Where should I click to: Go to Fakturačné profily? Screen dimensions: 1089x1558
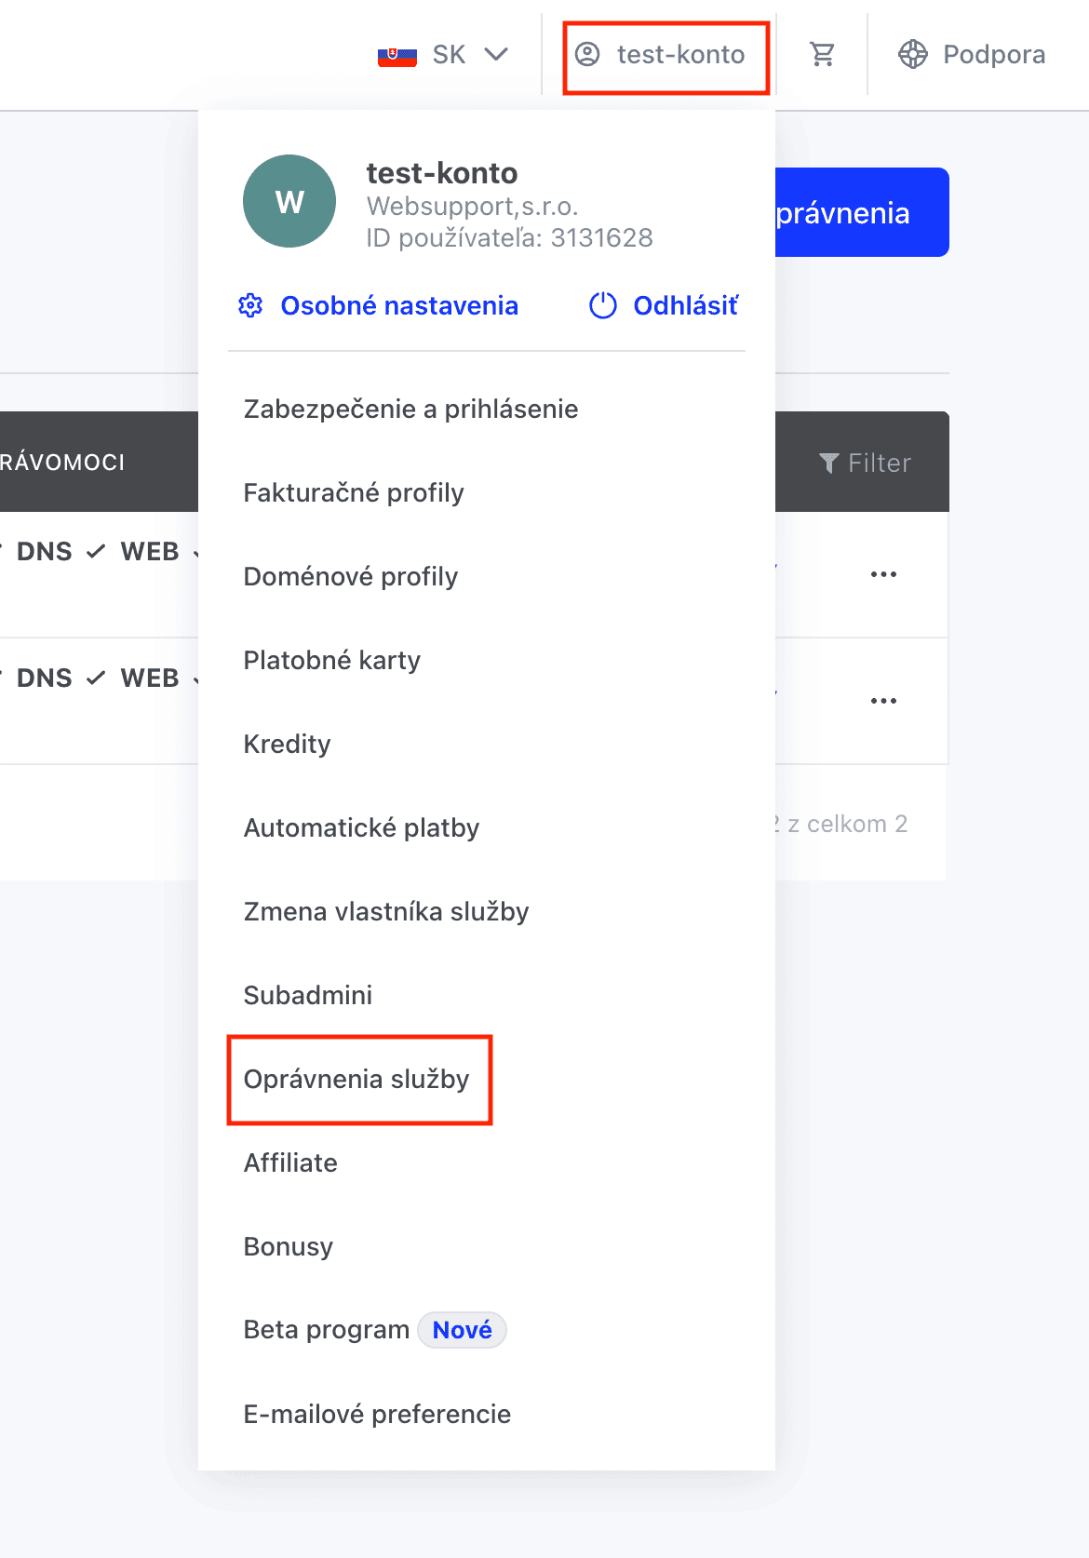point(354,493)
